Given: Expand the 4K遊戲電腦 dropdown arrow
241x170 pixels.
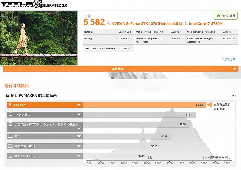Looking at the screenshot, I should coord(79,115).
